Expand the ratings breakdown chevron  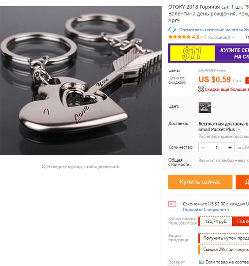coord(234,37)
